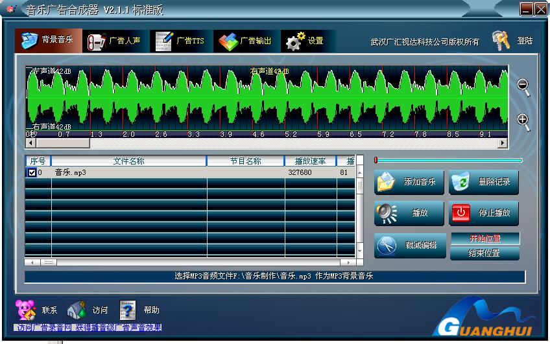Click the 添加音乐 button
Viewport: 550px width, 344px height.
pos(409,183)
